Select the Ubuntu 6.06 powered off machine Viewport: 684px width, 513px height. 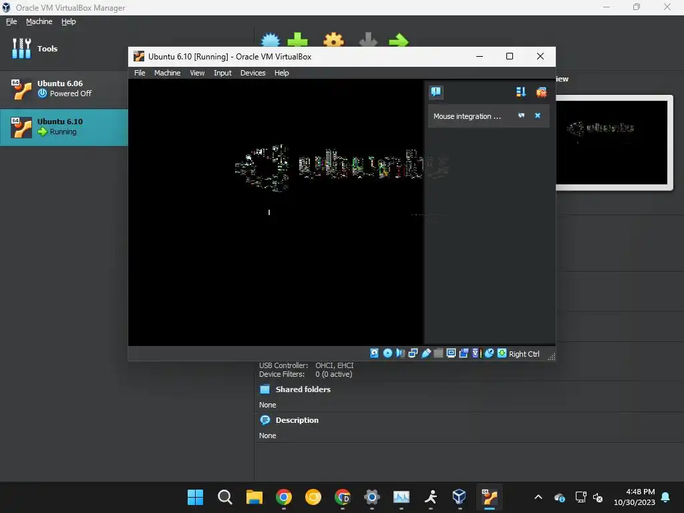pos(63,89)
